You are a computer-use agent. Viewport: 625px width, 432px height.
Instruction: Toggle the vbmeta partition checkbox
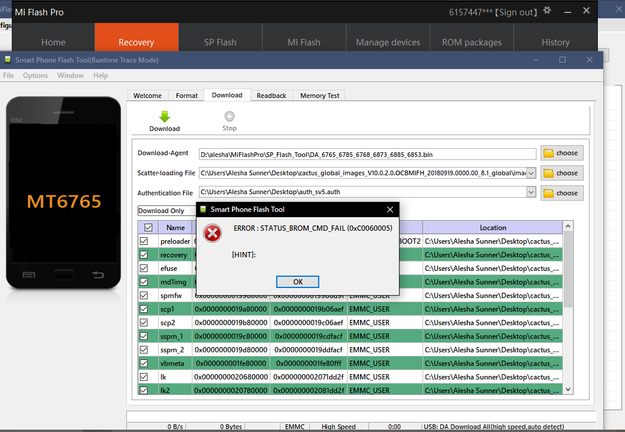(x=143, y=364)
